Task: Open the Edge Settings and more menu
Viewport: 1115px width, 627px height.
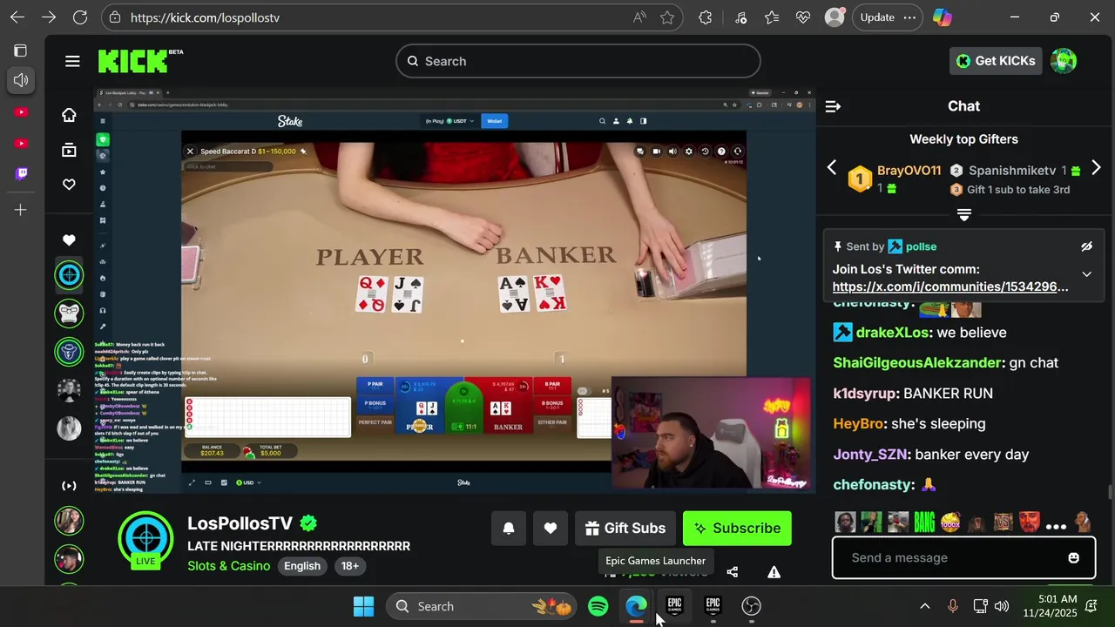Action: (x=909, y=17)
